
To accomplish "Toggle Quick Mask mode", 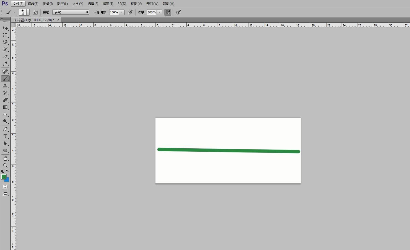I will click(5, 187).
